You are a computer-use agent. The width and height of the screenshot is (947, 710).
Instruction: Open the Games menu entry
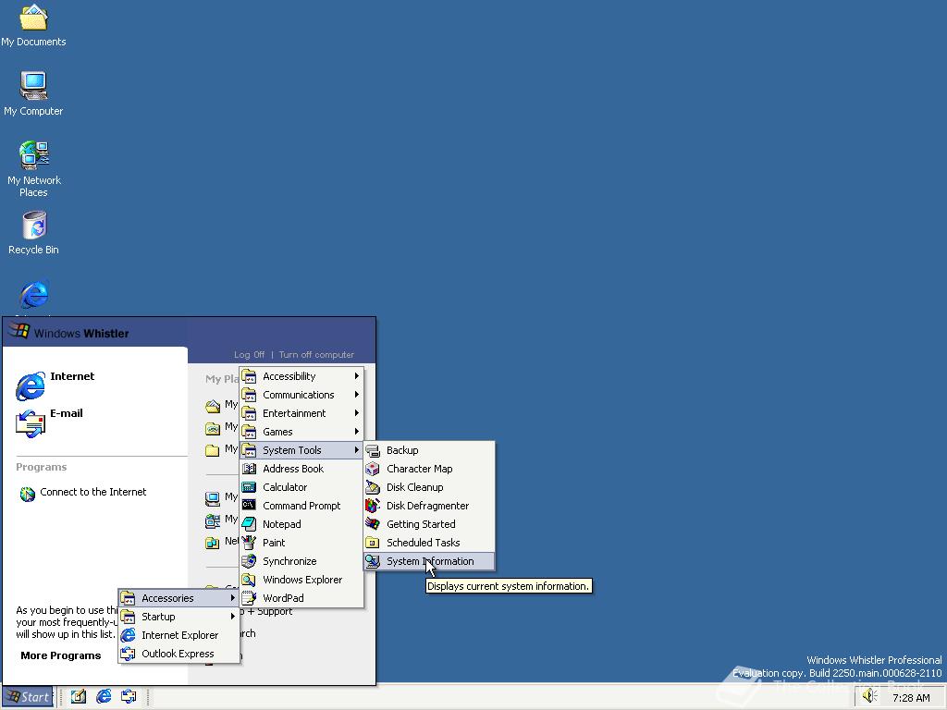pos(302,432)
